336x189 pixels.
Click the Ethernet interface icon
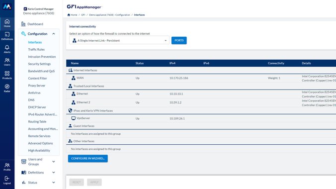(x=74, y=94)
